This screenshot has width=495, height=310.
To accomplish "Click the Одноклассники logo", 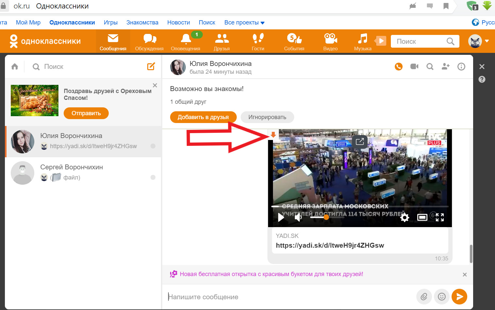I will coord(45,41).
